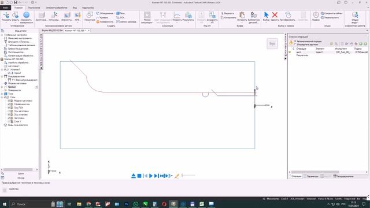Click the Solids (Тела) create icon
This screenshot has width=370, height=208.
(x=118, y=13)
